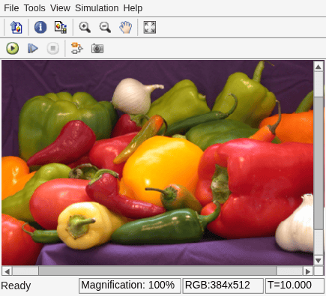Select the Zoom In magnifier tool
Screen dimensions: 326x296
tap(85, 27)
